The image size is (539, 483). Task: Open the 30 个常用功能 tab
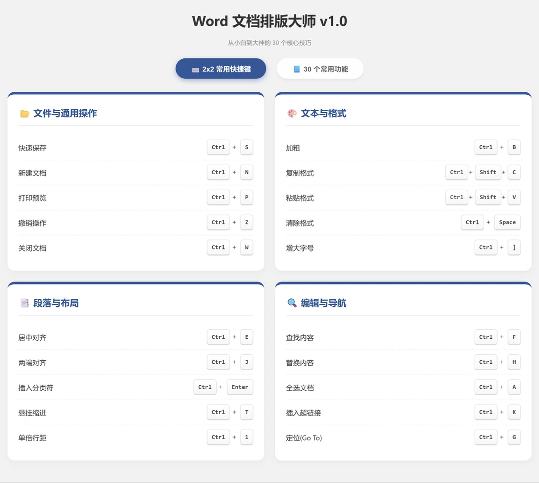click(x=320, y=69)
